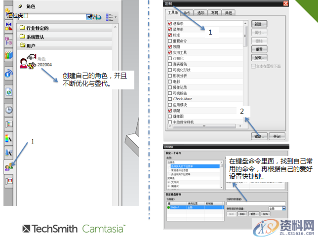Open the History clock icon in sidebar

coord(9,109)
